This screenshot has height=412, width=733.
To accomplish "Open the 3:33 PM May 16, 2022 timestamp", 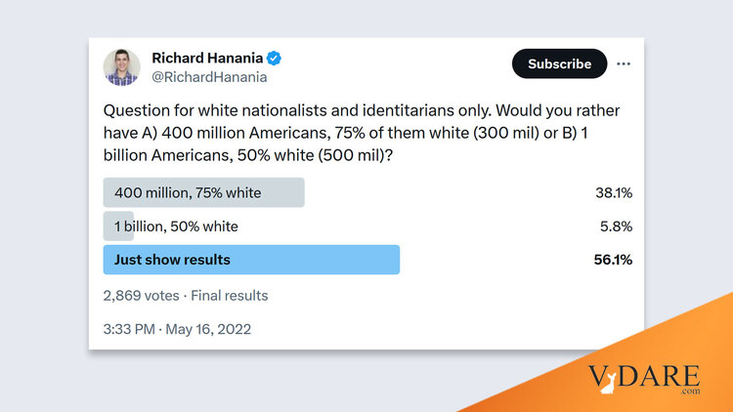I will click(x=177, y=329).
